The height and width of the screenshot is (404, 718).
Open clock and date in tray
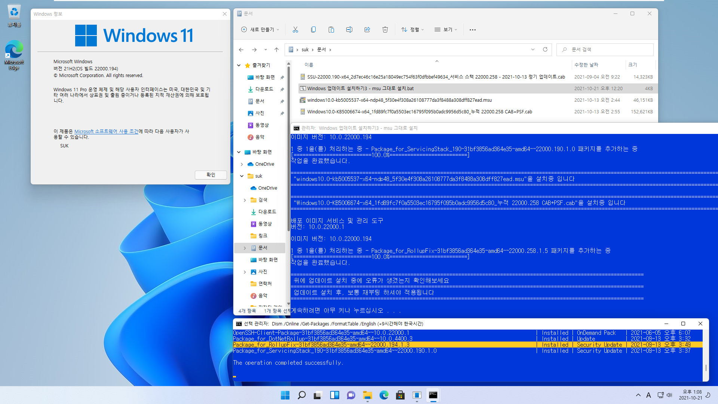tap(690, 395)
